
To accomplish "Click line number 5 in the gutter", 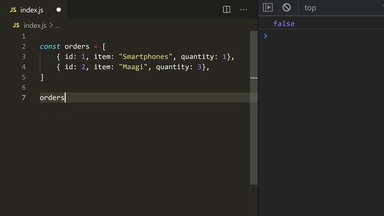I will click(23, 77).
